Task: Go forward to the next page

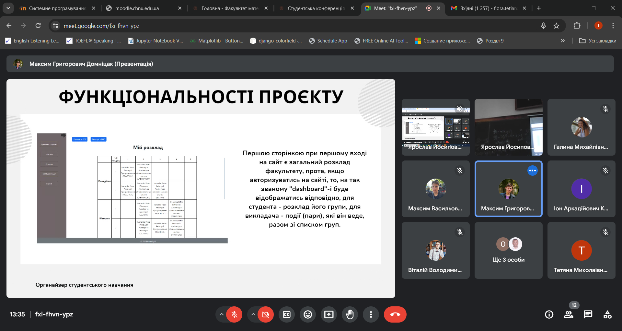Action: click(x=23, y=26)
